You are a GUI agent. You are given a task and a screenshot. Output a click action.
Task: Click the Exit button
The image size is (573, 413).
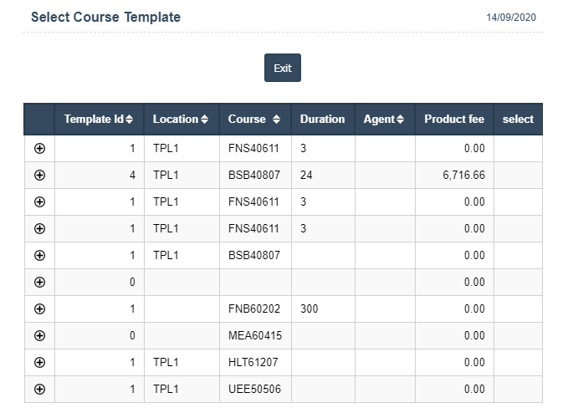[283, 68]
